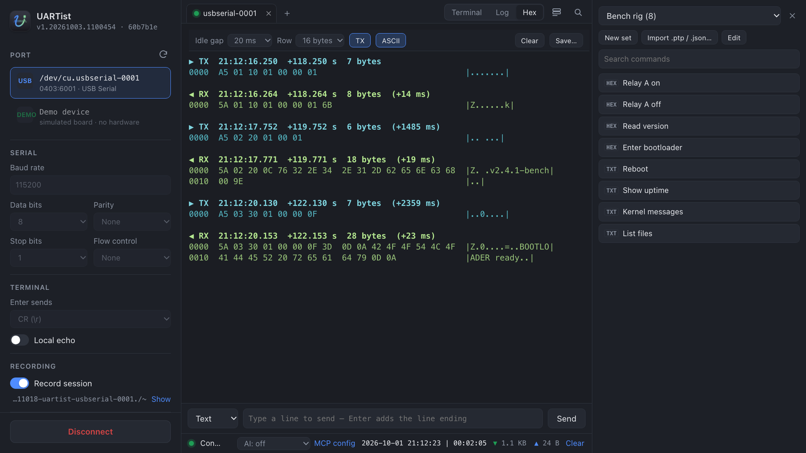Viewport: 806px width, 453px height.
Task: Click the Search commands field
Action: (699, 59)
